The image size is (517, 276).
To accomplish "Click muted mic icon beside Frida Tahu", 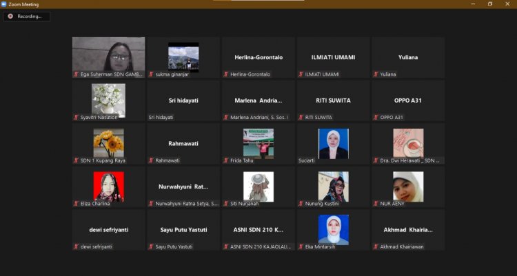I will click(226, 161).
